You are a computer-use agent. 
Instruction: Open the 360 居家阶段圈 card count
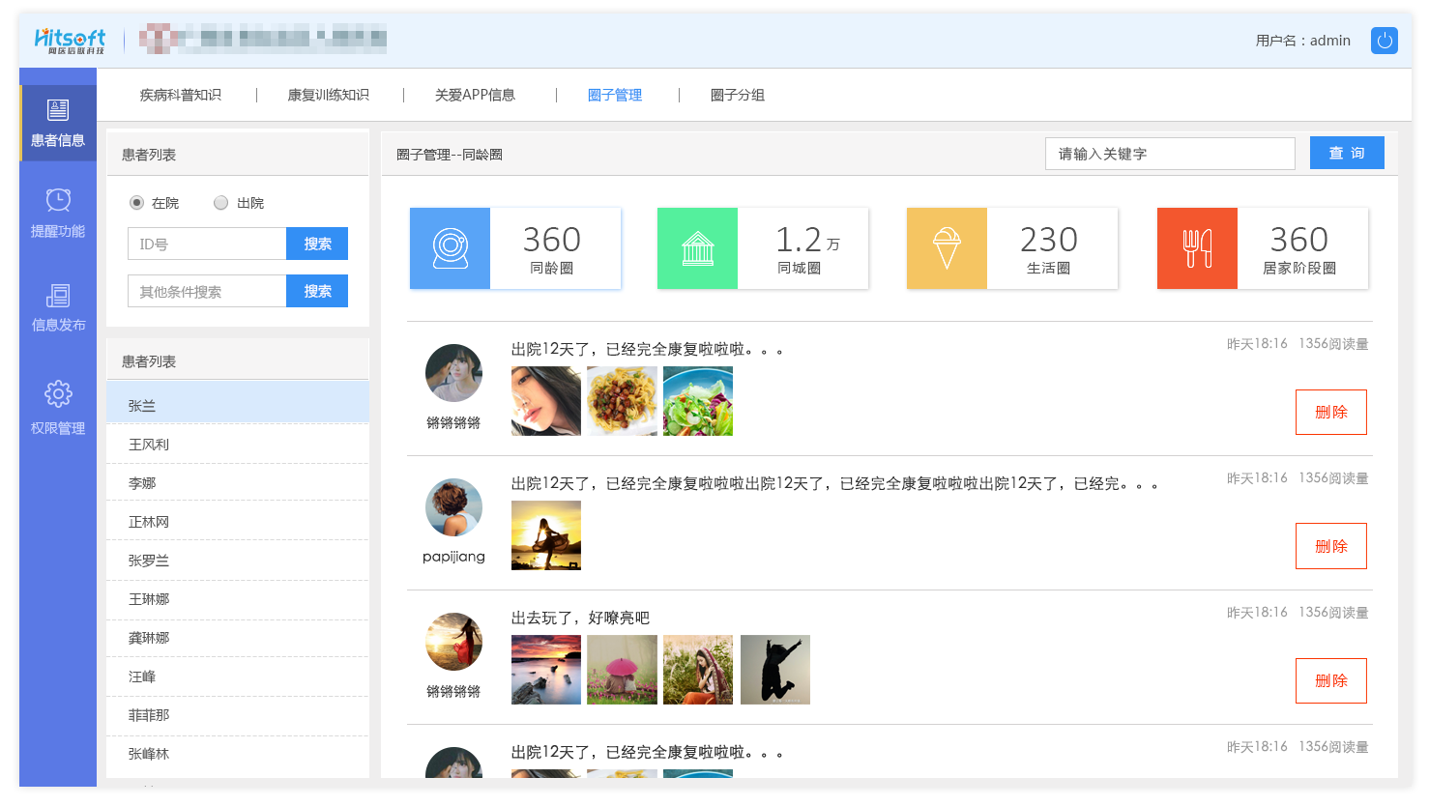pos(1299,239)
